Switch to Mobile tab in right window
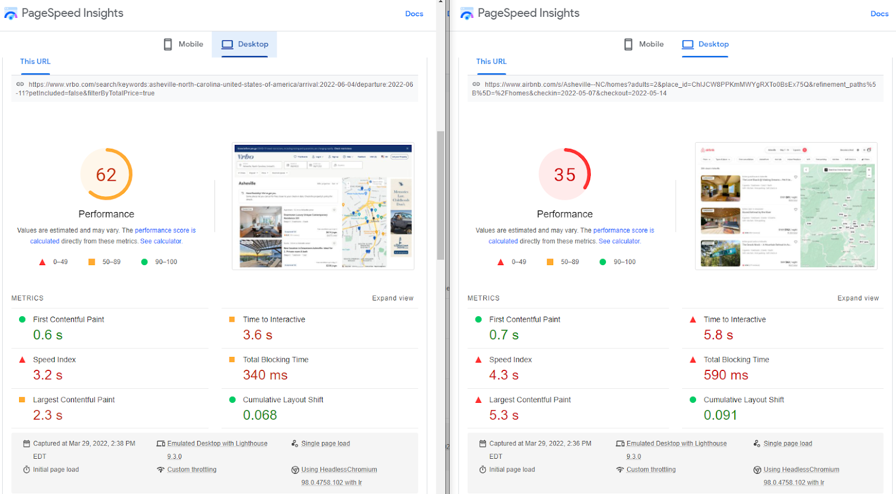The image size is (896, 494). [643, 44]
